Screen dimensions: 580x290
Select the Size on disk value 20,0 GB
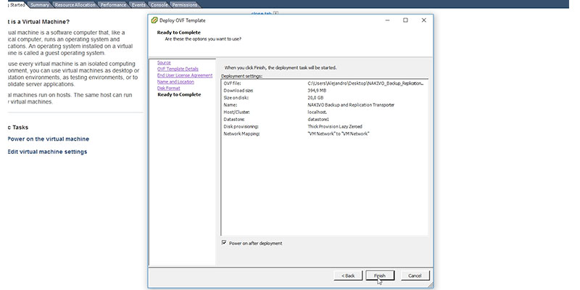click(315, 98)
